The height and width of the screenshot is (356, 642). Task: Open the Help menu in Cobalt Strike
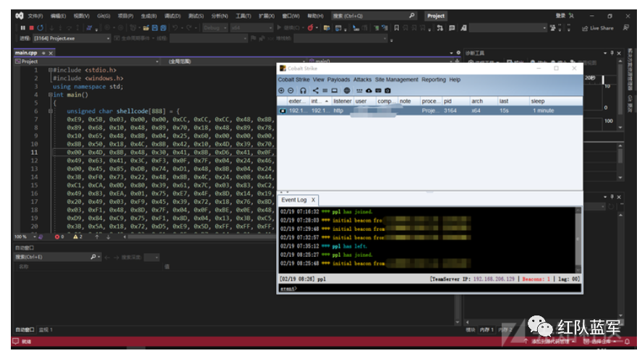coord(455,80)
